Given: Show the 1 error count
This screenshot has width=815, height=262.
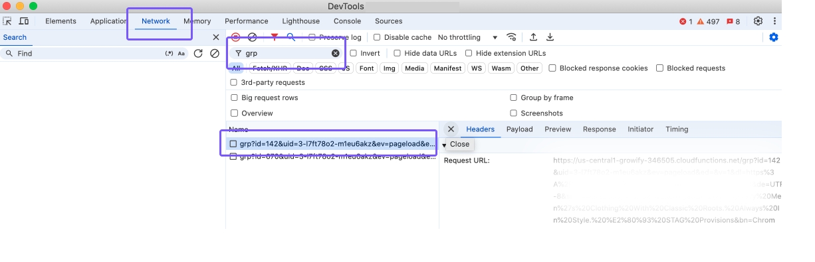Looking at the screenshot, I should coord(686,21).
